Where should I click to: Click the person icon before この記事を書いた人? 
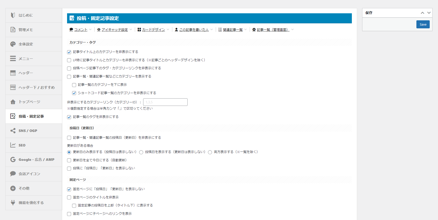click(177, 30)
